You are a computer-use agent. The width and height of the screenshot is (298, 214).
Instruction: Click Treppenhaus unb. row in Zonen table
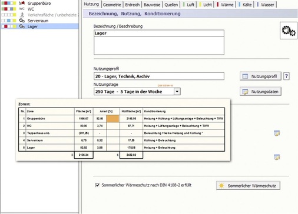121,133
